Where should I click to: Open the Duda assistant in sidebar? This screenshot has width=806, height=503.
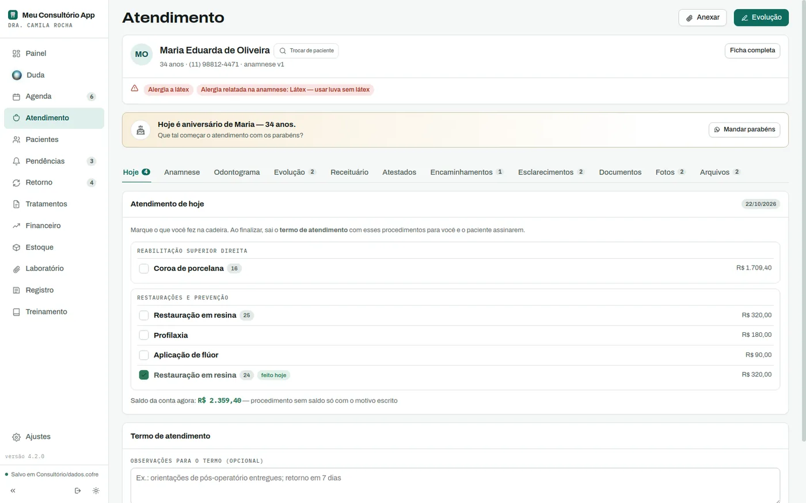click(54, 75)
